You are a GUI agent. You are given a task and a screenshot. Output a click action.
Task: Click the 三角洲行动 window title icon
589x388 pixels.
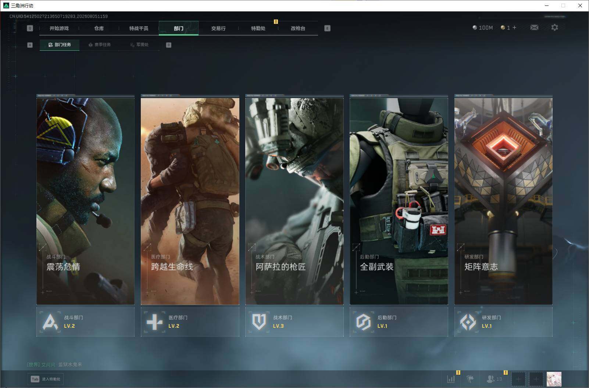click(x=6, y=6)
